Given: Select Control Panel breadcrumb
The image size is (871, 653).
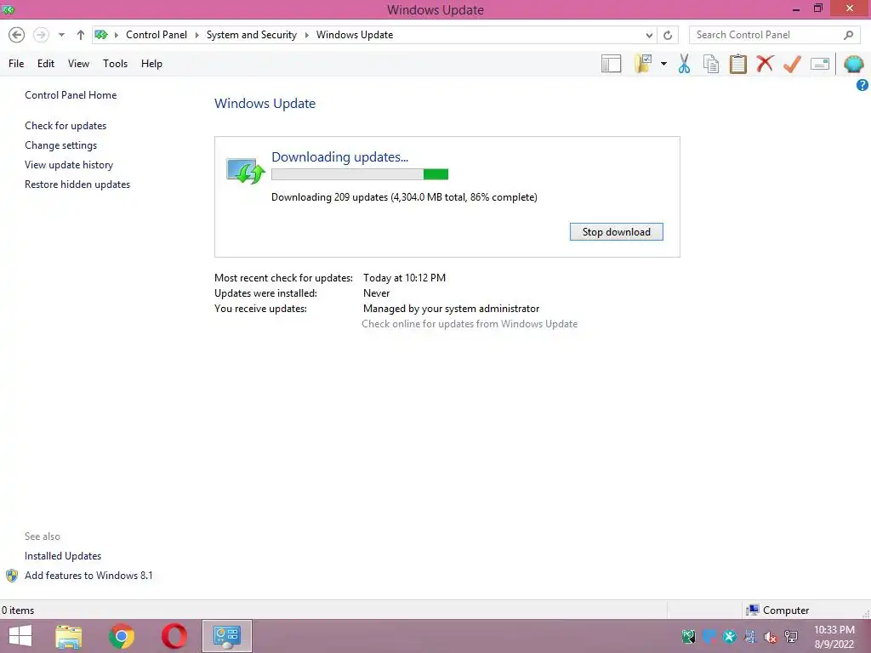Looking at the screenshot, I should [x=157, y=34].
